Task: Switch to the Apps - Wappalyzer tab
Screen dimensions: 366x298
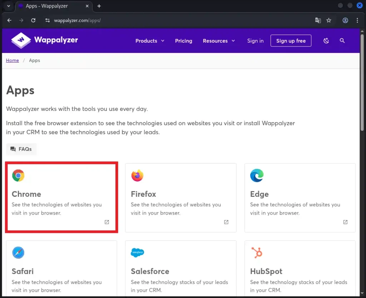Action: (46, 6)
